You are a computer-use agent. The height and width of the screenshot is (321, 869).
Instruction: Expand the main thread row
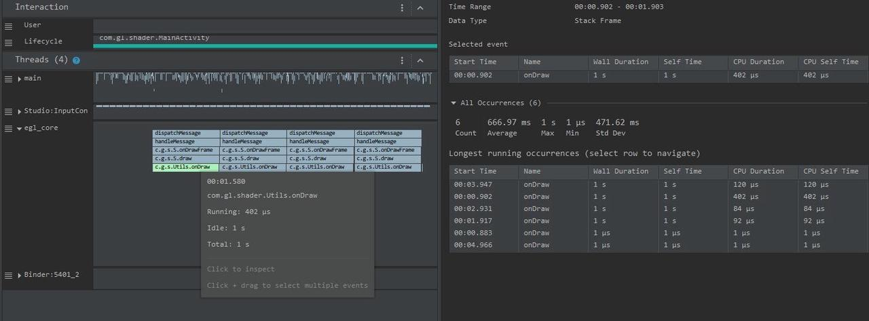pos(19,79)
